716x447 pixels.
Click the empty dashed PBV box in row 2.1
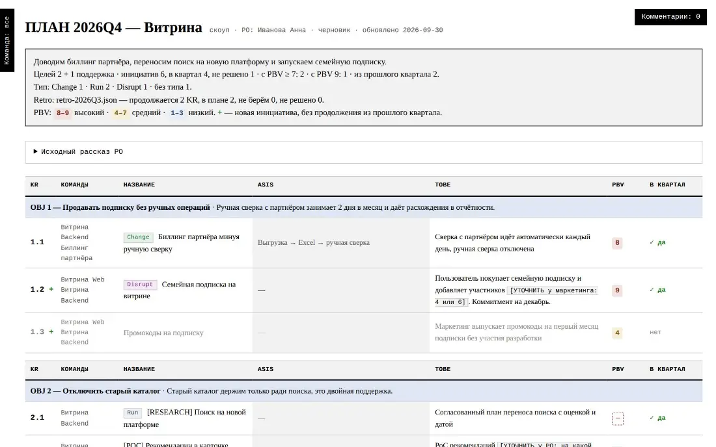tap(617, 418)
